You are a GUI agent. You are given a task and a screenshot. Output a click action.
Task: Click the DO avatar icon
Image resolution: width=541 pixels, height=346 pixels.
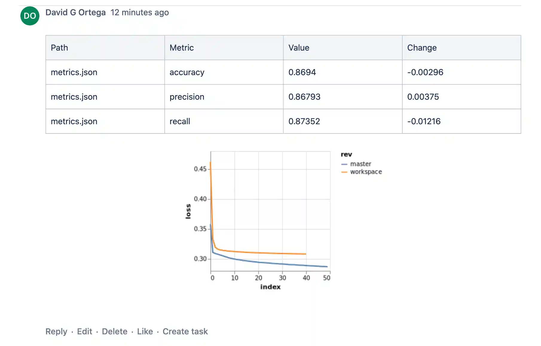coord(30,16)
